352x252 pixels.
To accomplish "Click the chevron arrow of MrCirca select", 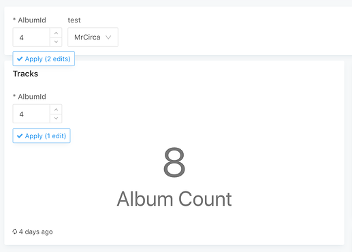I will 108,37.
